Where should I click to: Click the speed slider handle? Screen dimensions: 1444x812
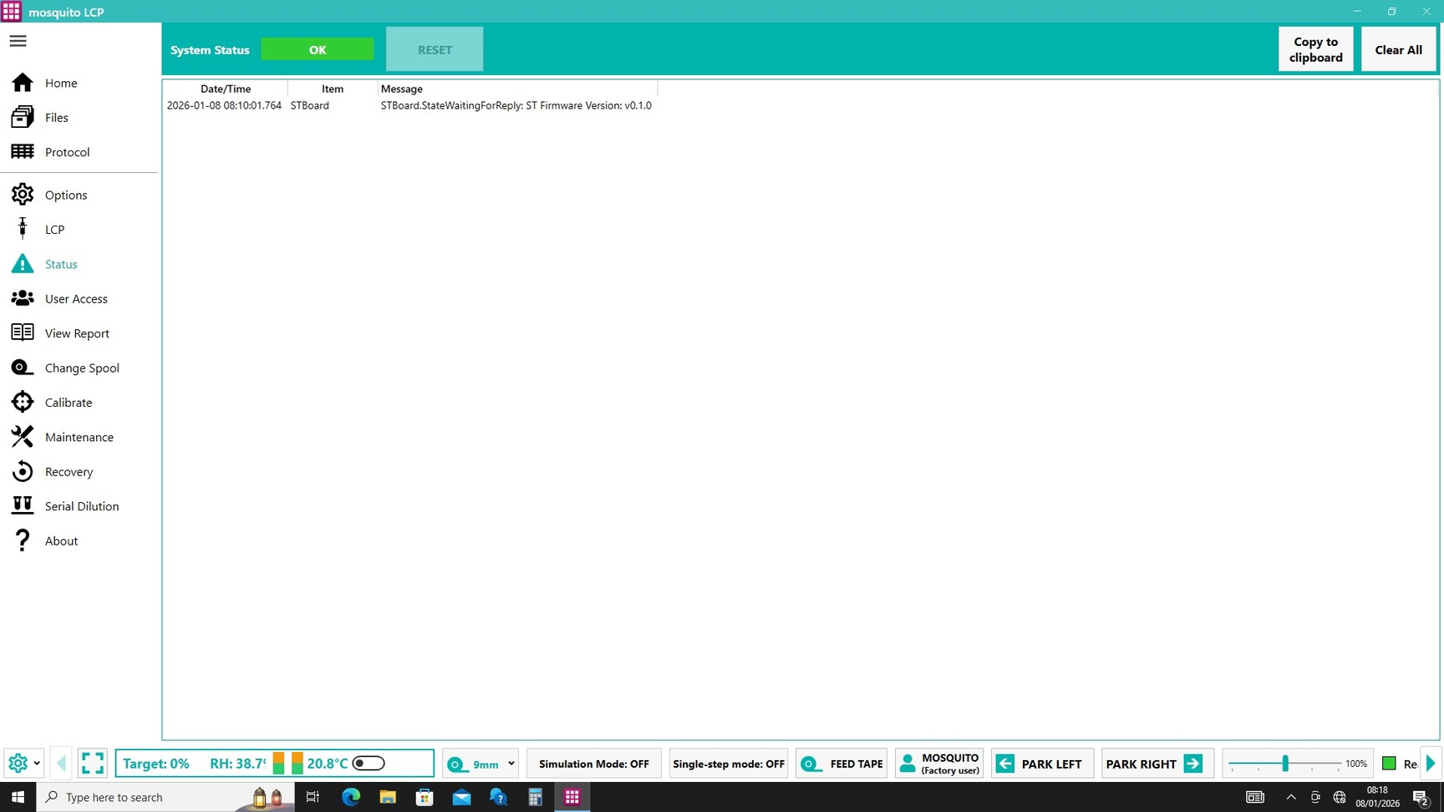(x=1285, y=764)
